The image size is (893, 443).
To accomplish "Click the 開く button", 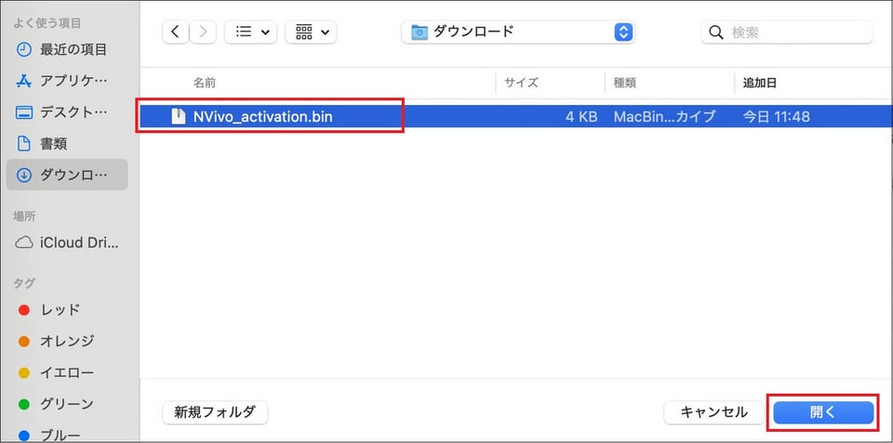I will (x=823, y=412).
